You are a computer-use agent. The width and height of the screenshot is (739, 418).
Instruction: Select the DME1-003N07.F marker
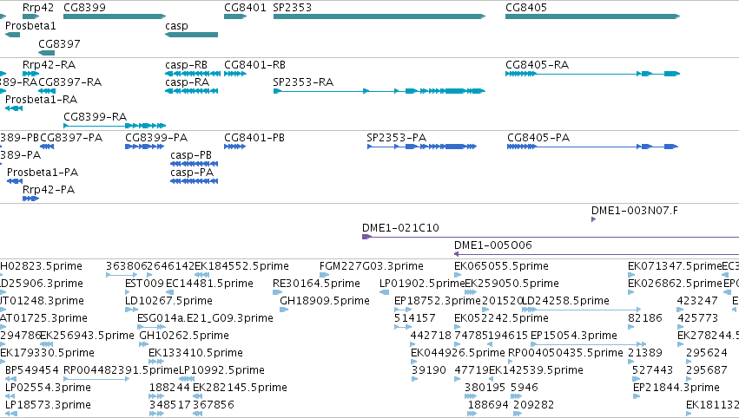(593, 219)
